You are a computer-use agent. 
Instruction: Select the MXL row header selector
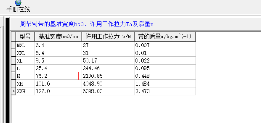[x=14, y=45]
